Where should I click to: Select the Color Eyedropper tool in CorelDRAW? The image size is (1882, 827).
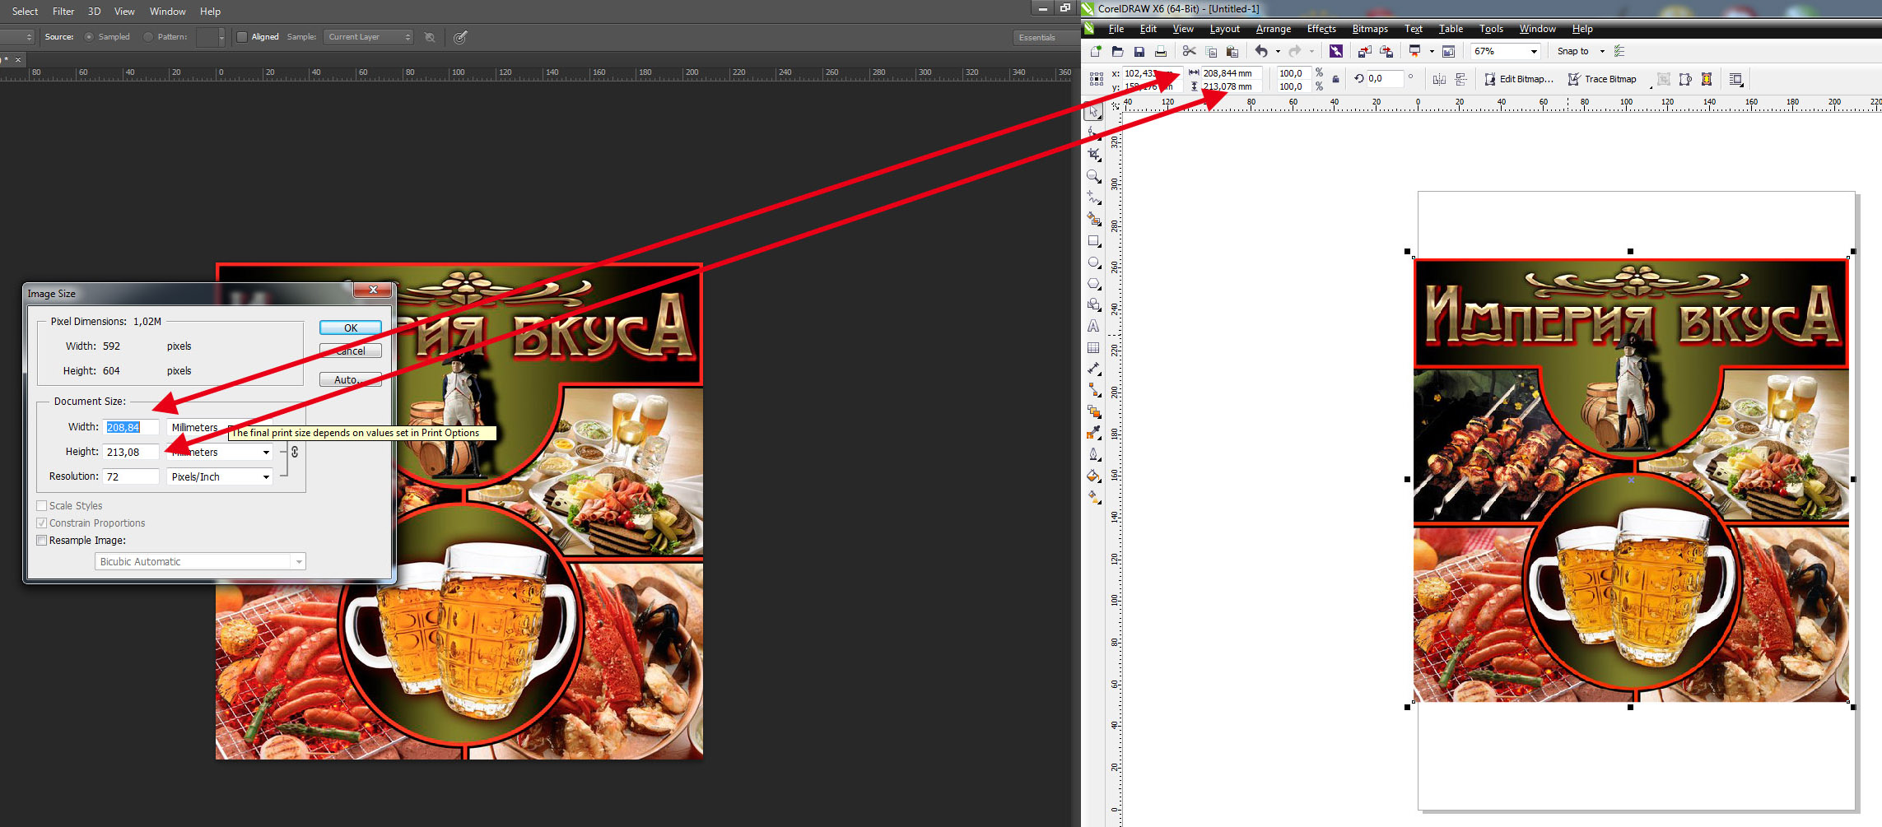coord(1093,433)
